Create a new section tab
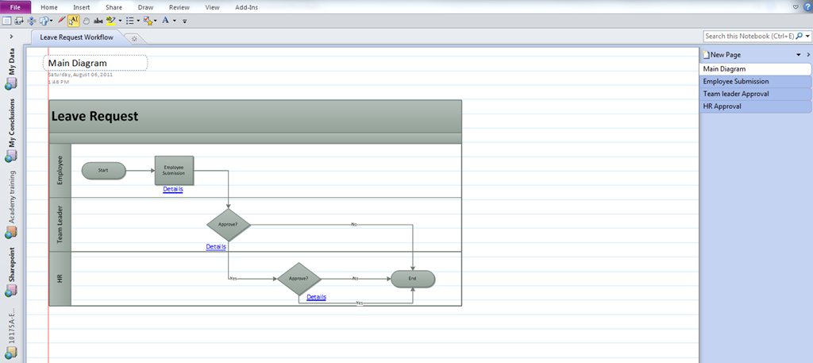The image size is (813, 363). coord(133,37)
